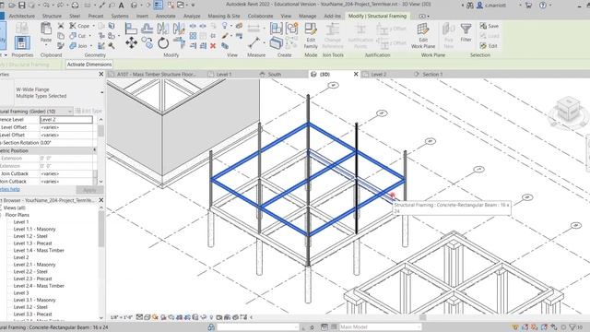Viewport: 590px width, 332px height.
Task: Click the red Delete X icon
Action: [213, 46]
